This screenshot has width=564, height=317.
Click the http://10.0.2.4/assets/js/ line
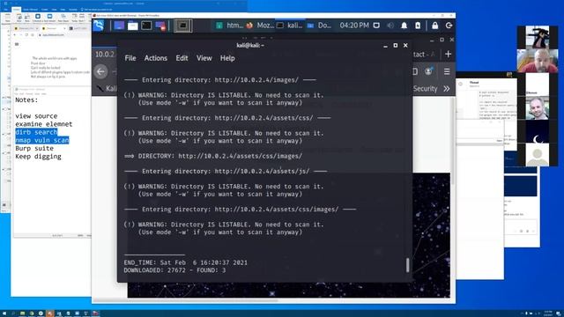[226, 172]
